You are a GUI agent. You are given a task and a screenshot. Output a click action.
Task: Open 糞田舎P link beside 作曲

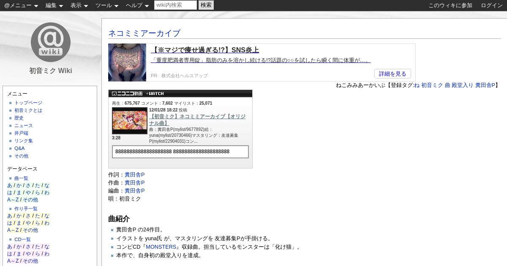pos(134,183)
